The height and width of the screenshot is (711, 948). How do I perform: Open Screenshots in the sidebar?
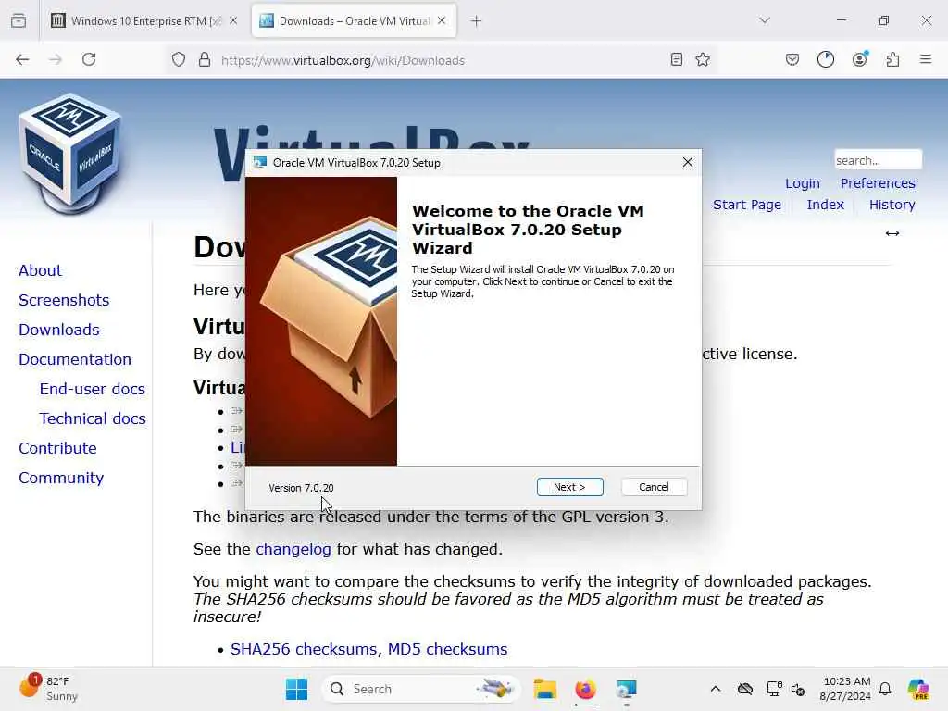[64, 300]
